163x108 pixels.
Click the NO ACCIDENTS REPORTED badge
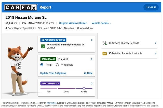click(x=53, y=40)
